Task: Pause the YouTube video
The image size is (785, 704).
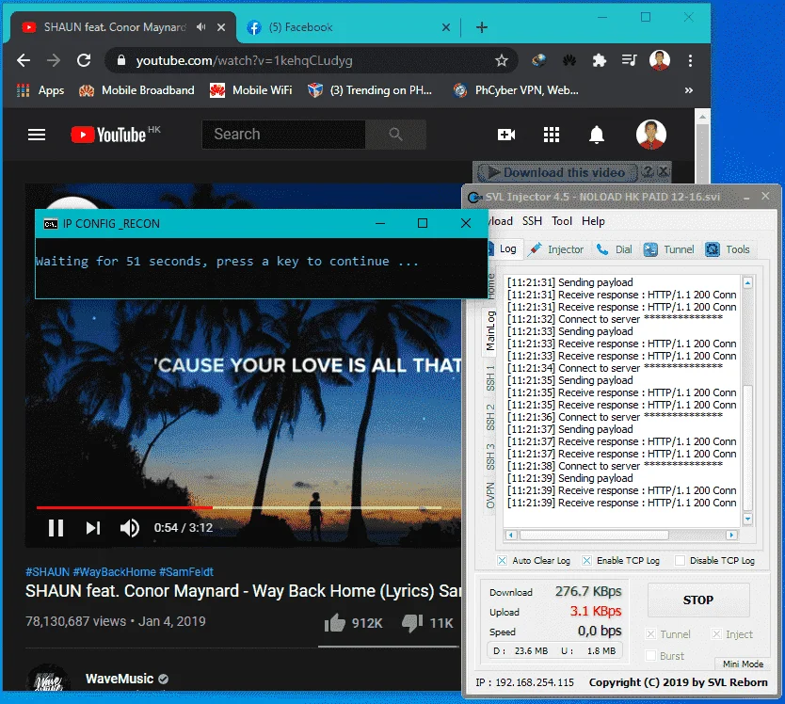Action: (56, 528)
